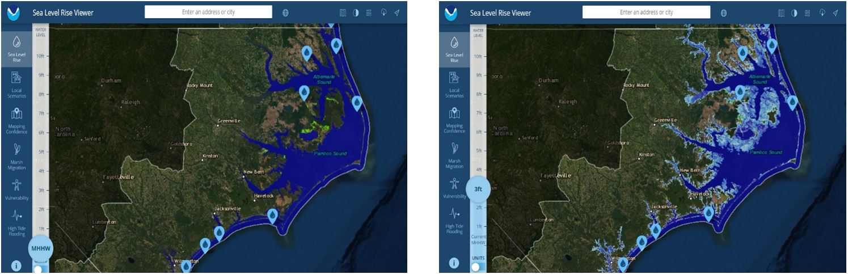Focus the address search box in left screenshot
Image resolution: width=848 pixels, height=274 pixels.
[208, 12]
